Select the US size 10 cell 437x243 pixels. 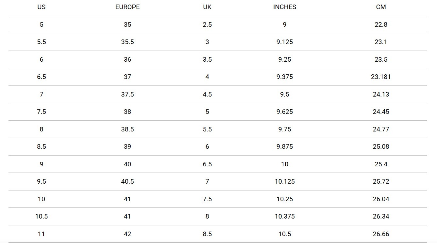click(x=42, y=199)
